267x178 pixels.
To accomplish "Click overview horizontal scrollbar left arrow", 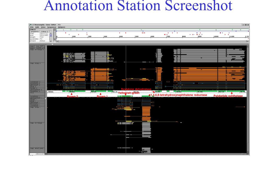I will [x=57, y=41].
